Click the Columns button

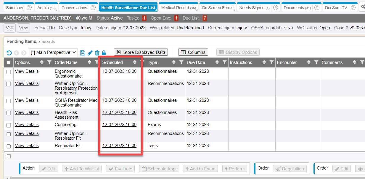[x=193, y=52]
